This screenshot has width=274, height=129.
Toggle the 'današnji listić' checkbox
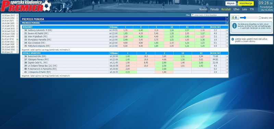260,18
